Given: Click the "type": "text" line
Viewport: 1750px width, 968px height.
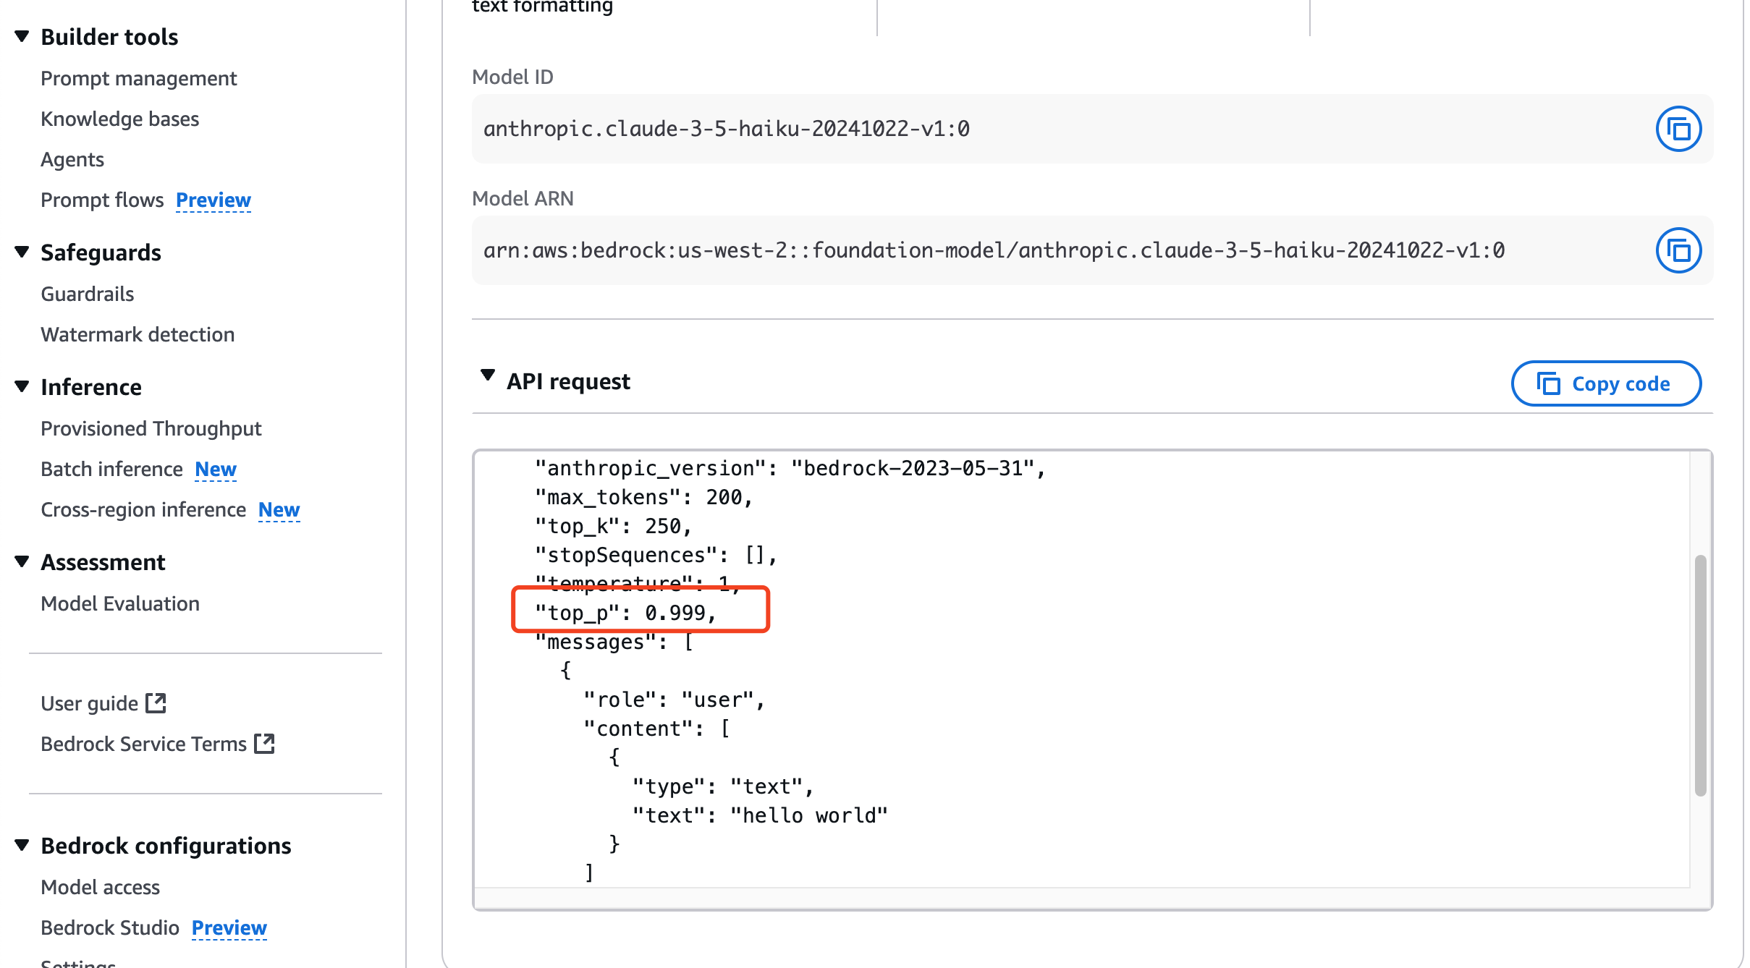Looking at the screenshot, I should [724, 786].
